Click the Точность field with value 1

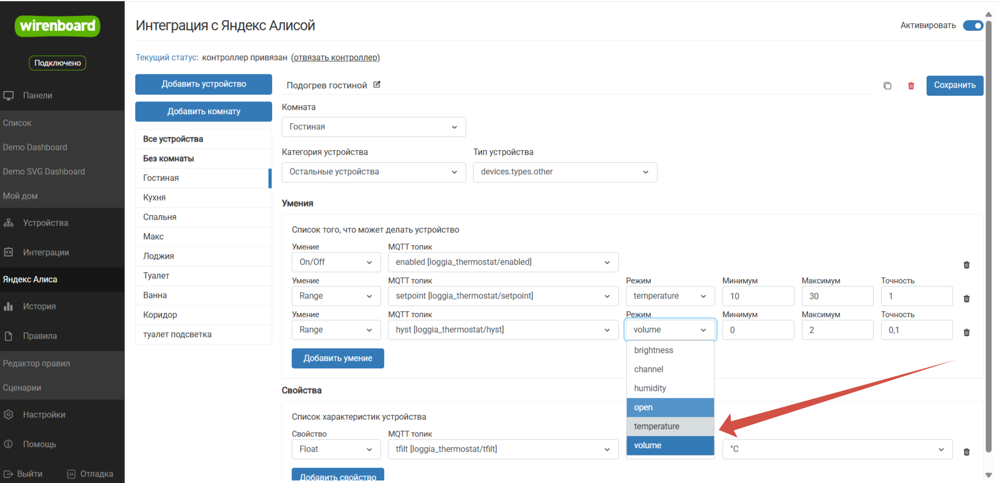tap(917, 296)
